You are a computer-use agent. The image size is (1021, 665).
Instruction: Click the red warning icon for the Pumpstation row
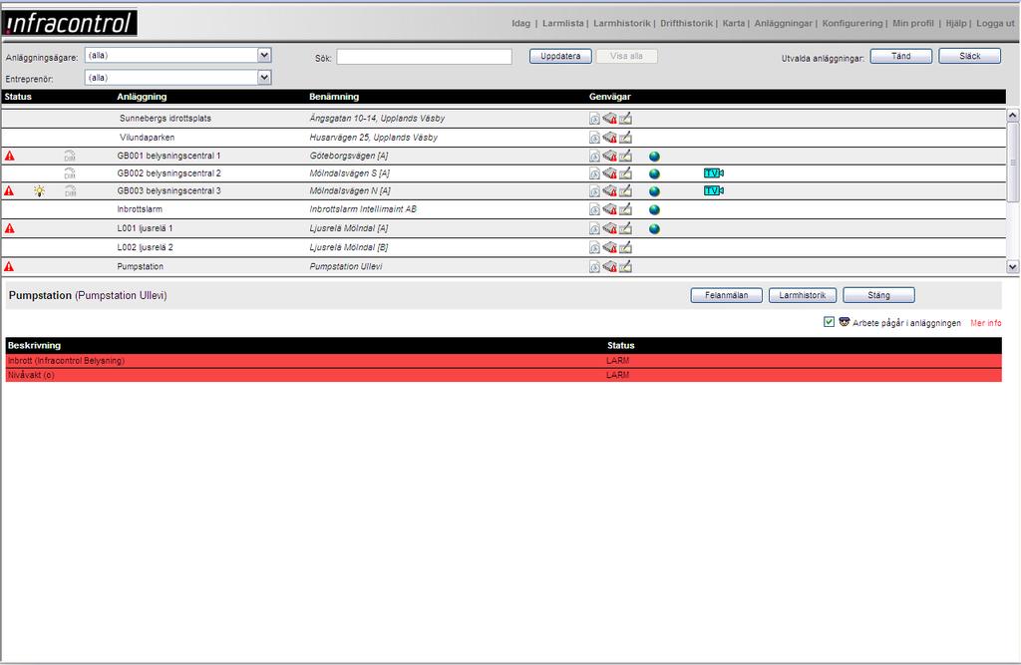(x=9, y=266)
